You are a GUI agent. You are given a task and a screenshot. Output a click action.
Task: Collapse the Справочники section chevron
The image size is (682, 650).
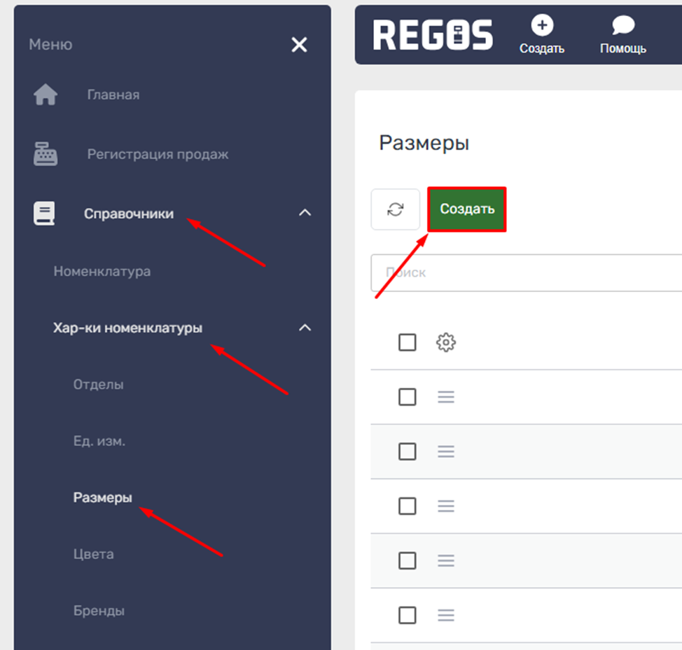tap(305, 212)
